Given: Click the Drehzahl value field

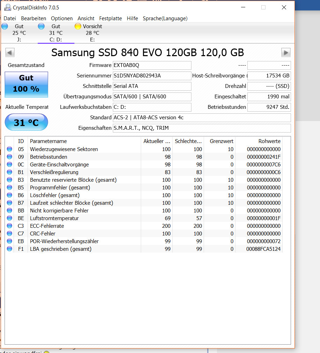Looking at the screenshot, I should 269,86.
